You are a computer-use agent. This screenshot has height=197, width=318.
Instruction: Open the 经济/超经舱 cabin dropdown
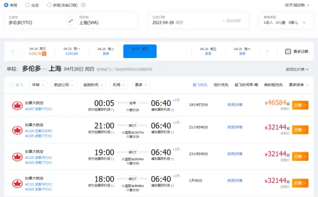click(297, 5)
